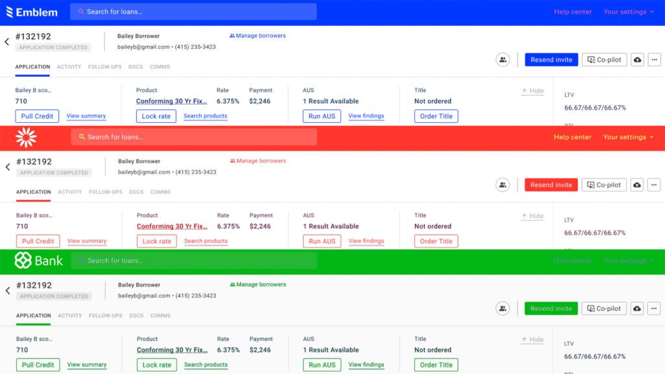This screenshot has height=374, width=665.
Task: Collapse the green theme panel via Hide
Action: 532,339
